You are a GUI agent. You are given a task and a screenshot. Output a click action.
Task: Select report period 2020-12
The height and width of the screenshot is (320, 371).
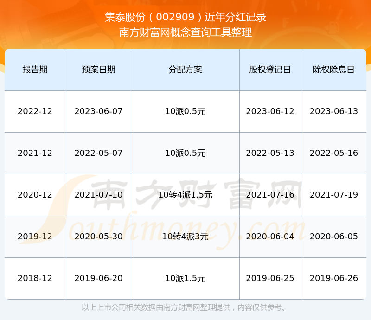tap(35, 195)
